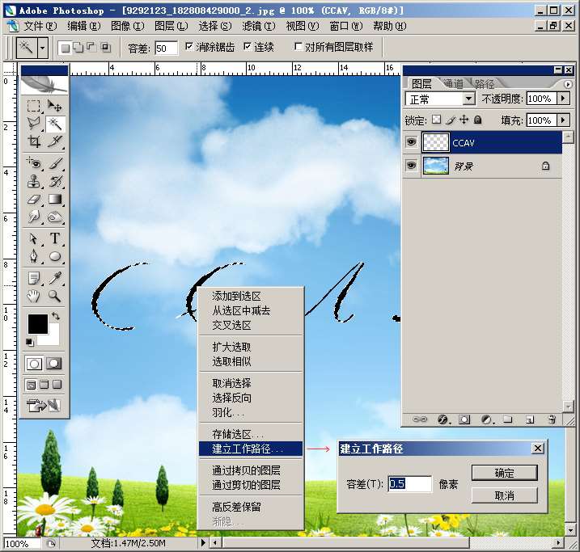
Task: Open the fill (填充) slider arrow
Action: (x=563, y=120)
